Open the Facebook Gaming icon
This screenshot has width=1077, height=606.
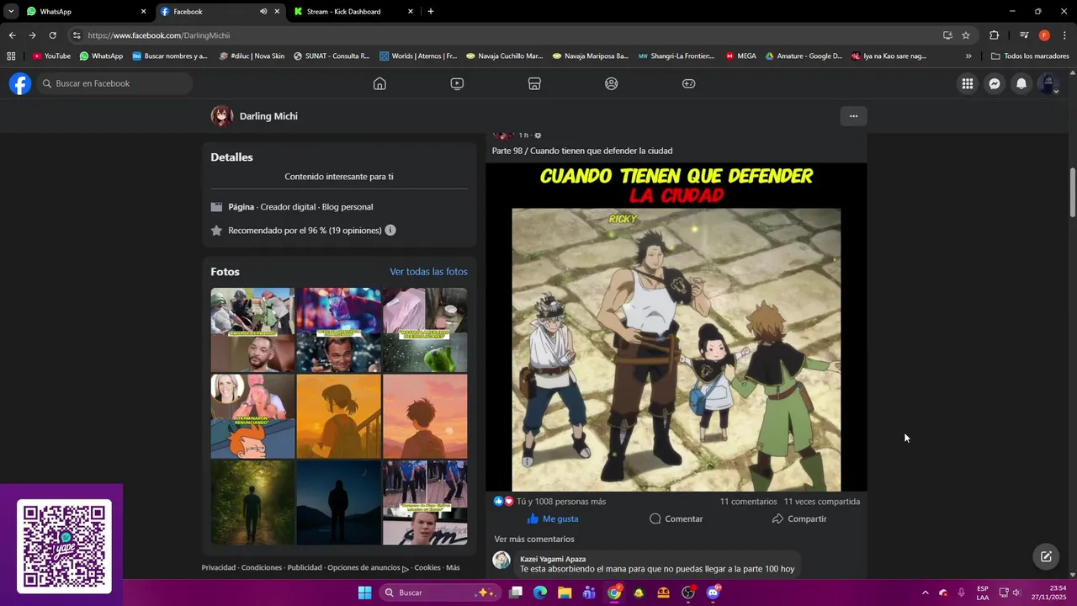pos(688,83)
